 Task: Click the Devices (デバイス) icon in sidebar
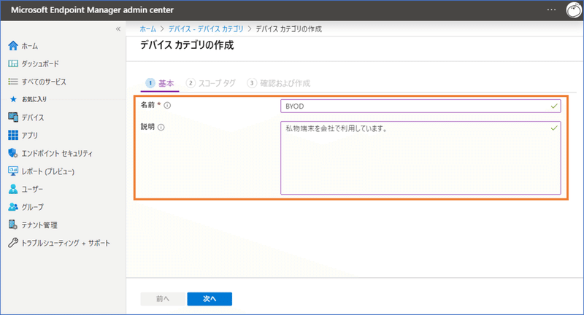[13, 117]
